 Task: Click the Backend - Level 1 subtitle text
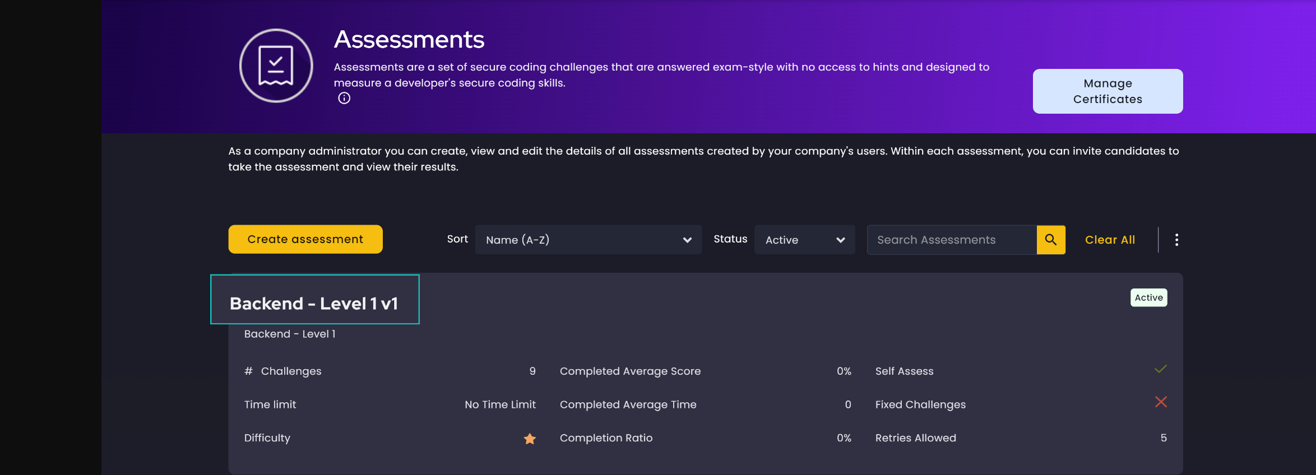click(x=290, y=334)
